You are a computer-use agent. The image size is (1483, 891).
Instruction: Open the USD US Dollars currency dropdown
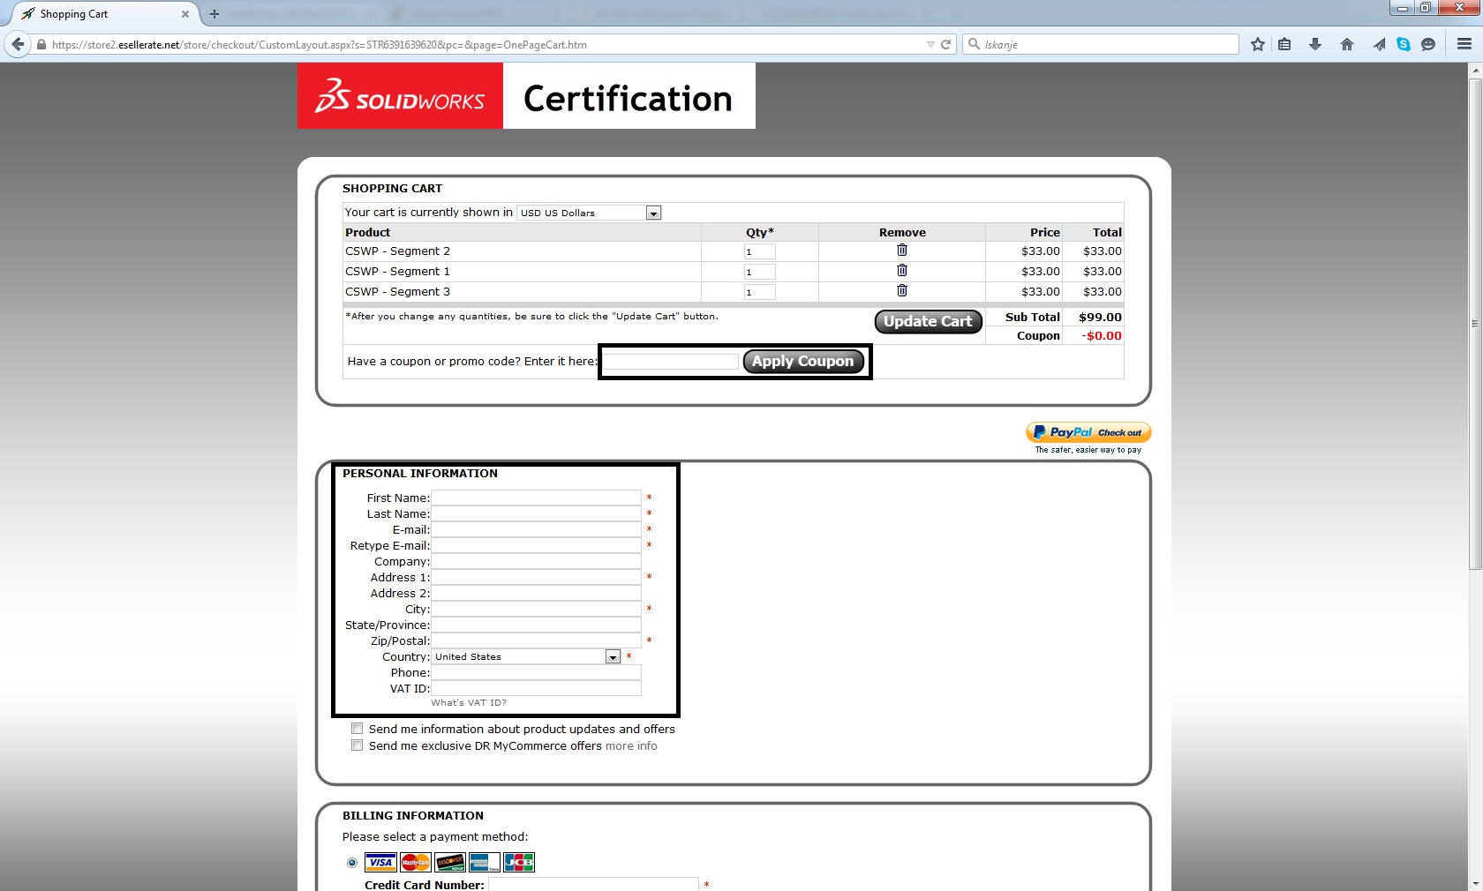coord(653,213)
